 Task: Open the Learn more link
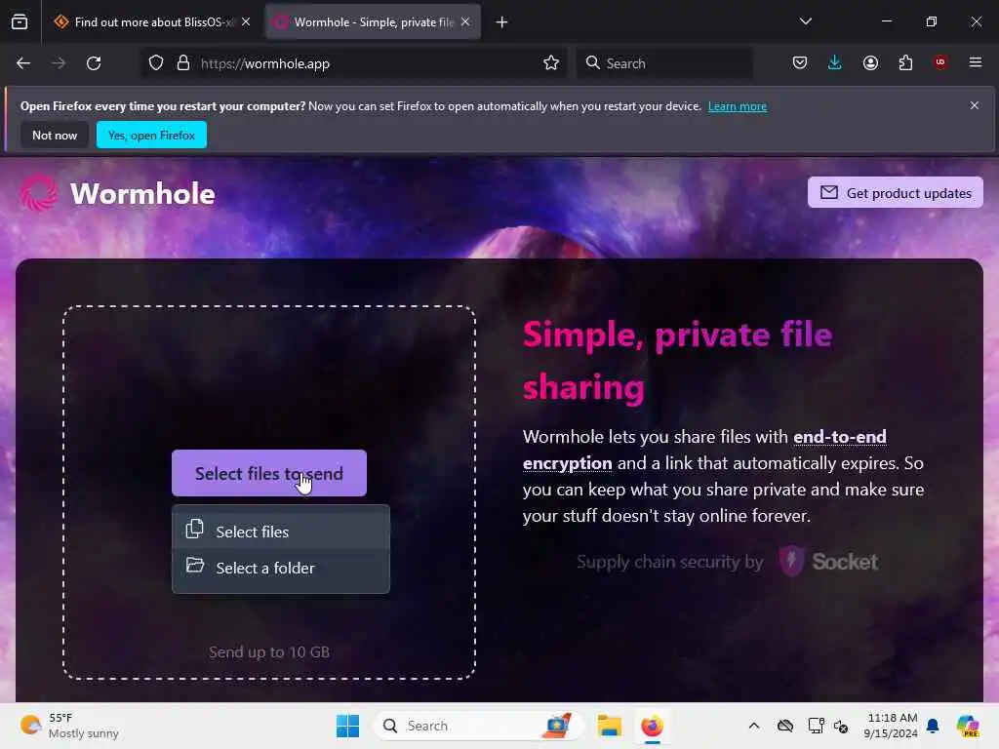click(738, 106)
